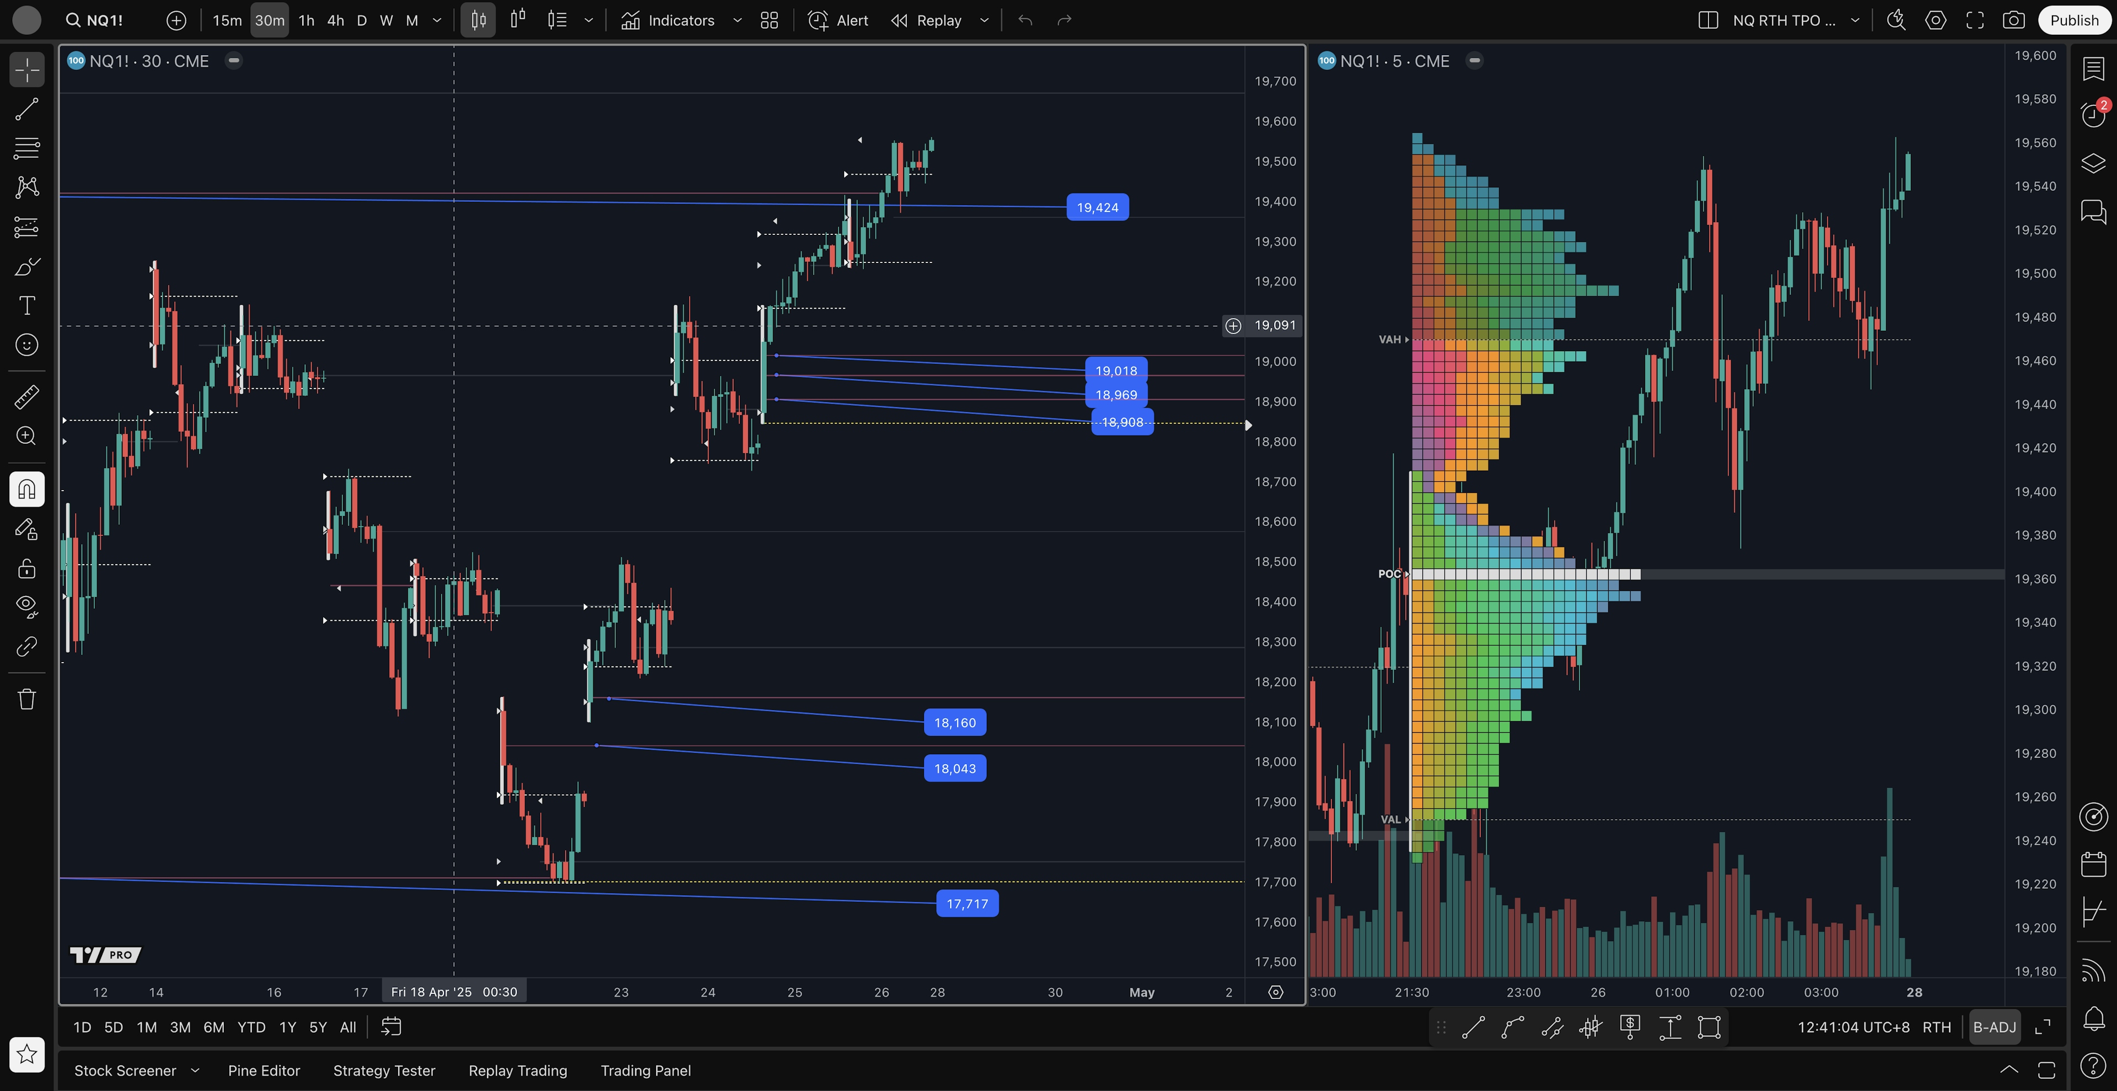This screenshot has height=1091, width=2117.
Task: Click the Publish button
Action: pyautogui.click(x=2073, y=20)
